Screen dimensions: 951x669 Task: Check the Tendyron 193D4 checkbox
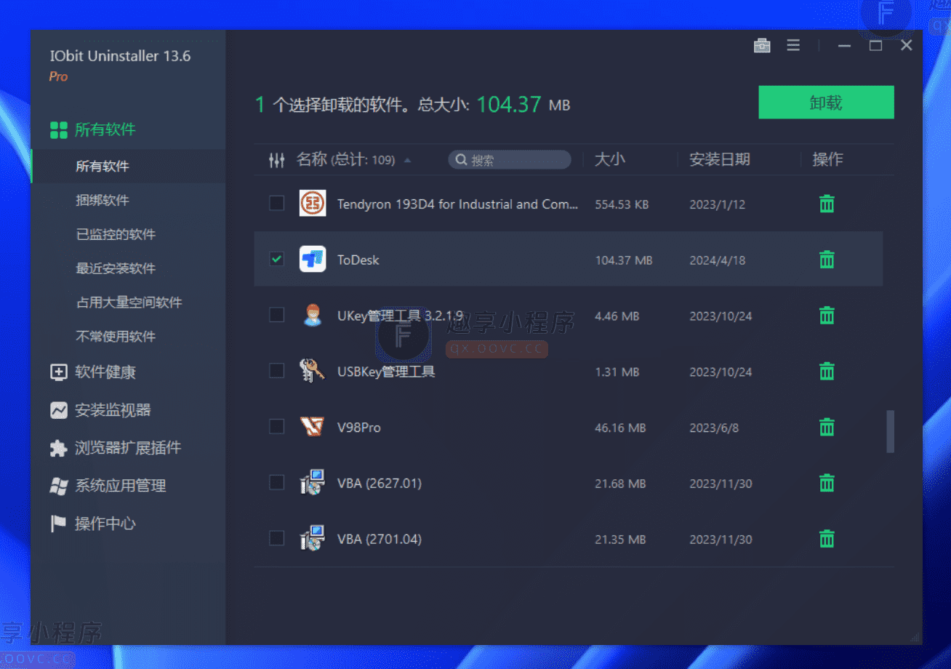pyautogui.click(x=276, y=203)
